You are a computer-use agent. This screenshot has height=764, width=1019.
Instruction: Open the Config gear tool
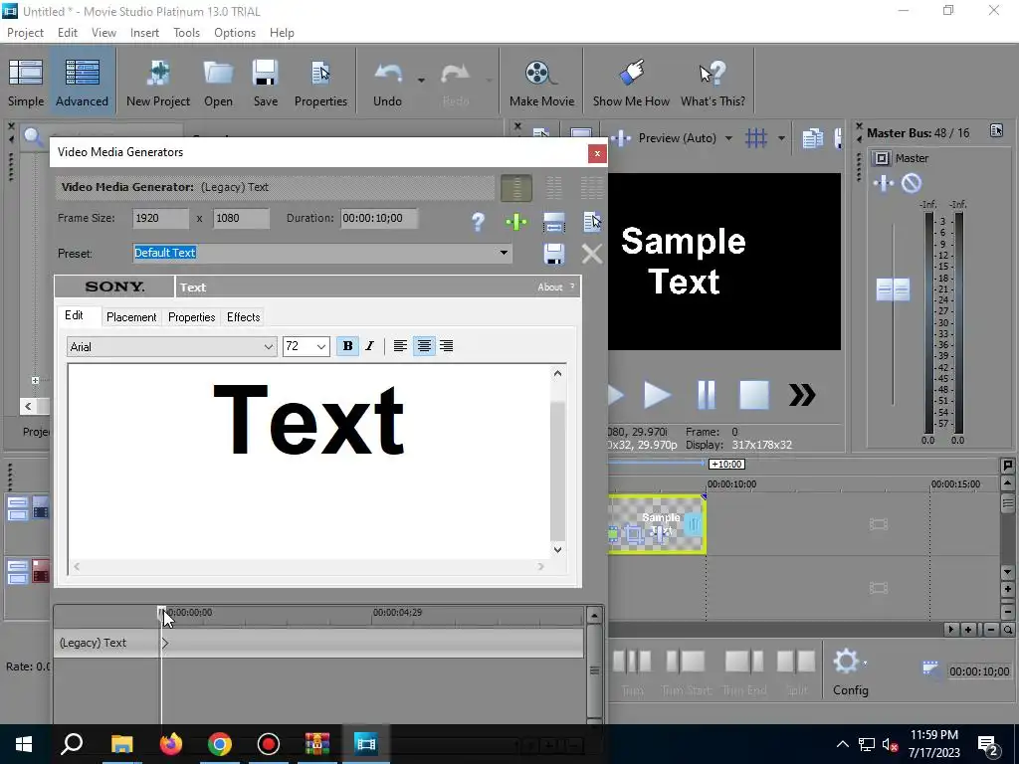[x=850, y=672]
